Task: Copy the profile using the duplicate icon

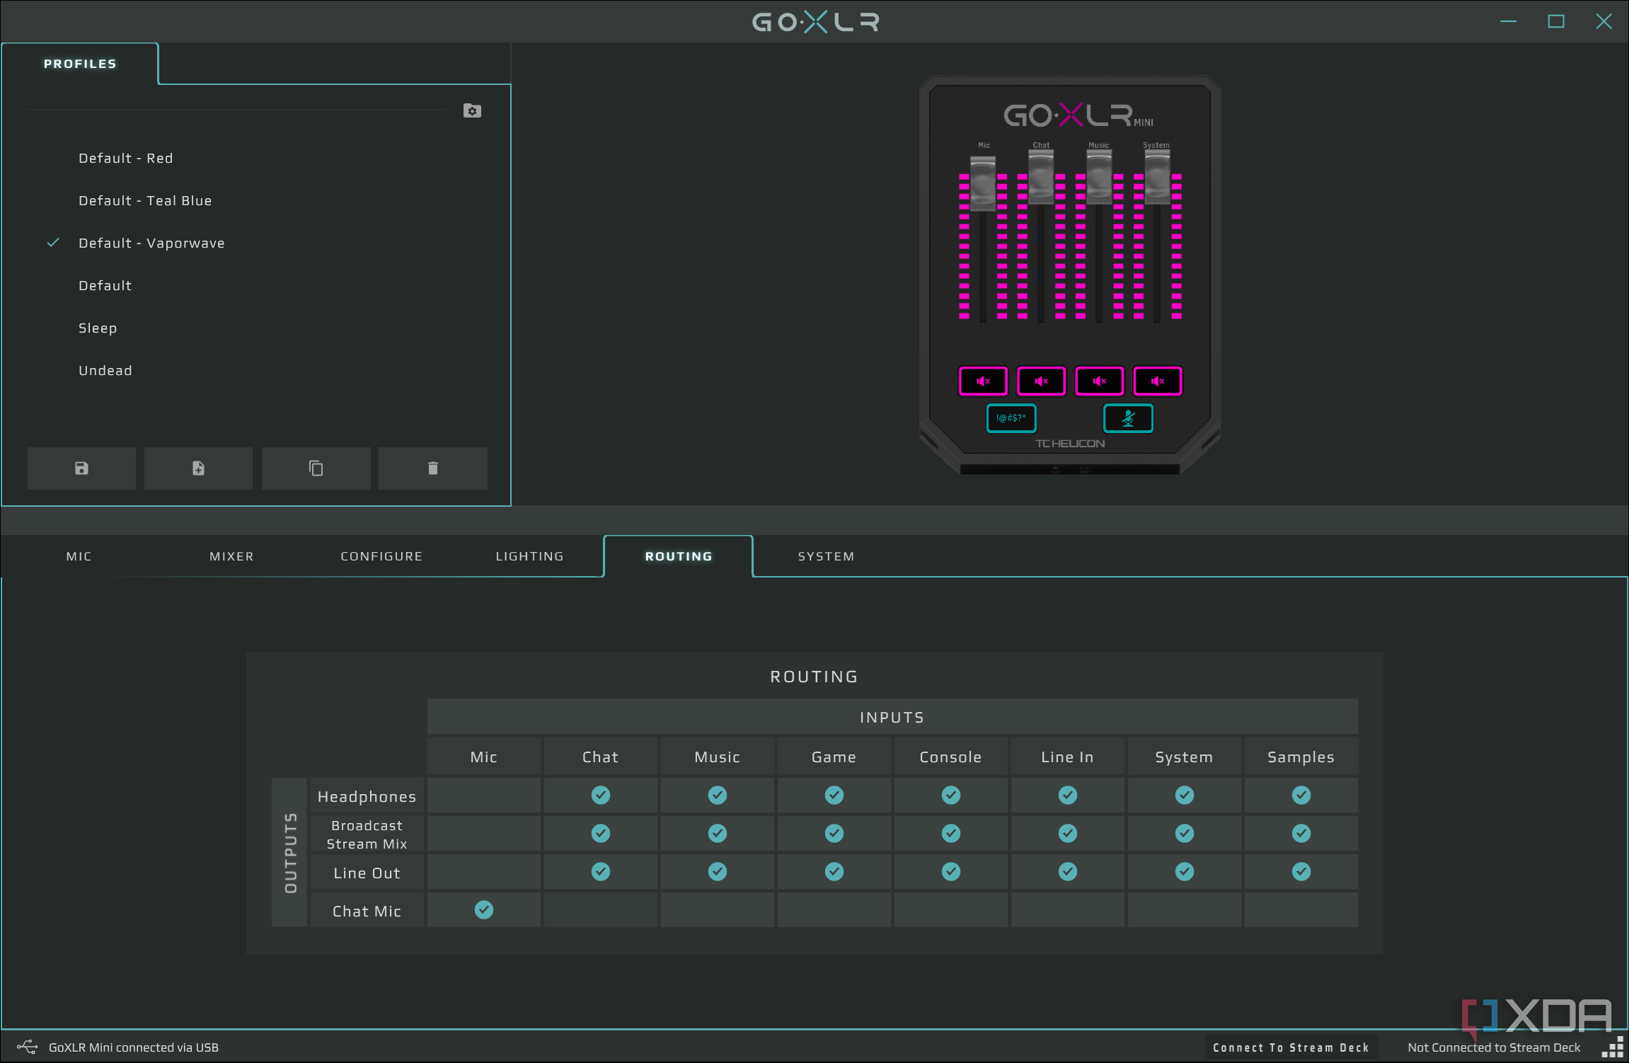Action: click(x=316, y=468)
